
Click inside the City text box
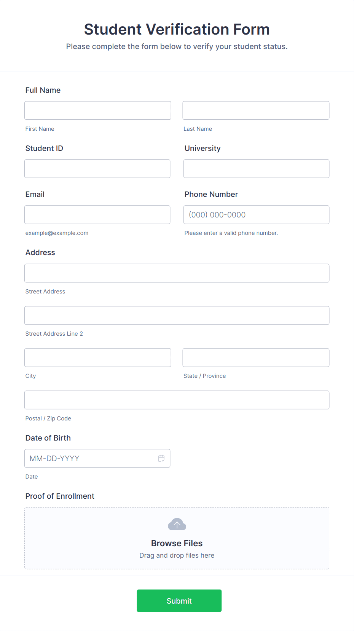pos(97,357)
